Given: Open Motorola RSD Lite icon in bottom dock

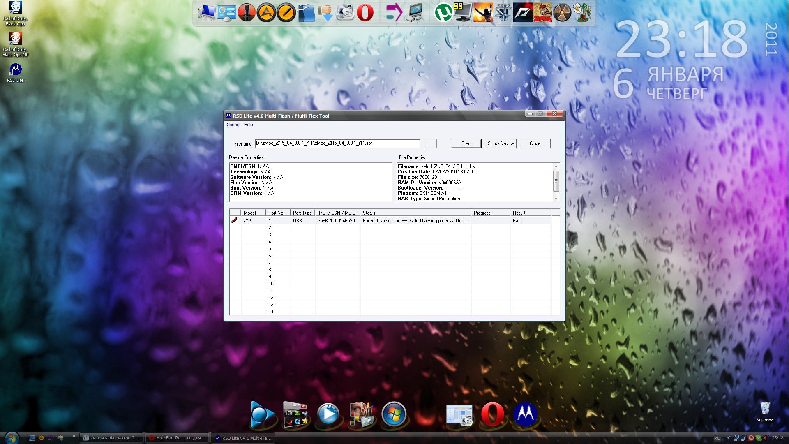Looking at the screenshot, I should [x=525, y=414].
